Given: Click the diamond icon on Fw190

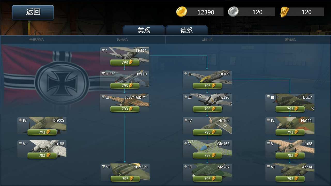Looking at the screenshot, I should 186,97.
